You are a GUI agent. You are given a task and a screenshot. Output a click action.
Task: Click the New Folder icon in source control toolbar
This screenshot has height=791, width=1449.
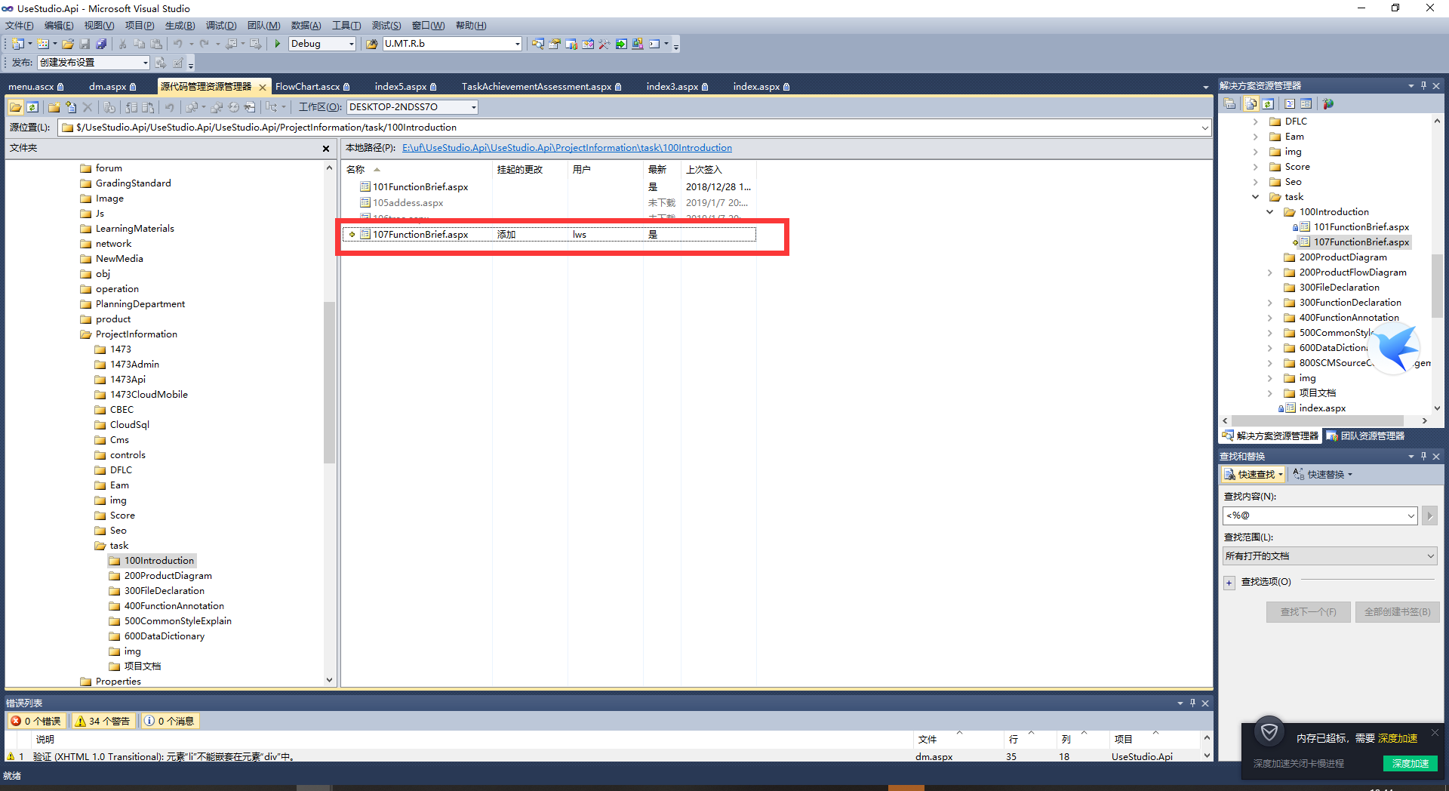54,107
